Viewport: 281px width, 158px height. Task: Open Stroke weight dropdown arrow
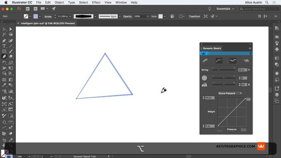click(70, 16)
